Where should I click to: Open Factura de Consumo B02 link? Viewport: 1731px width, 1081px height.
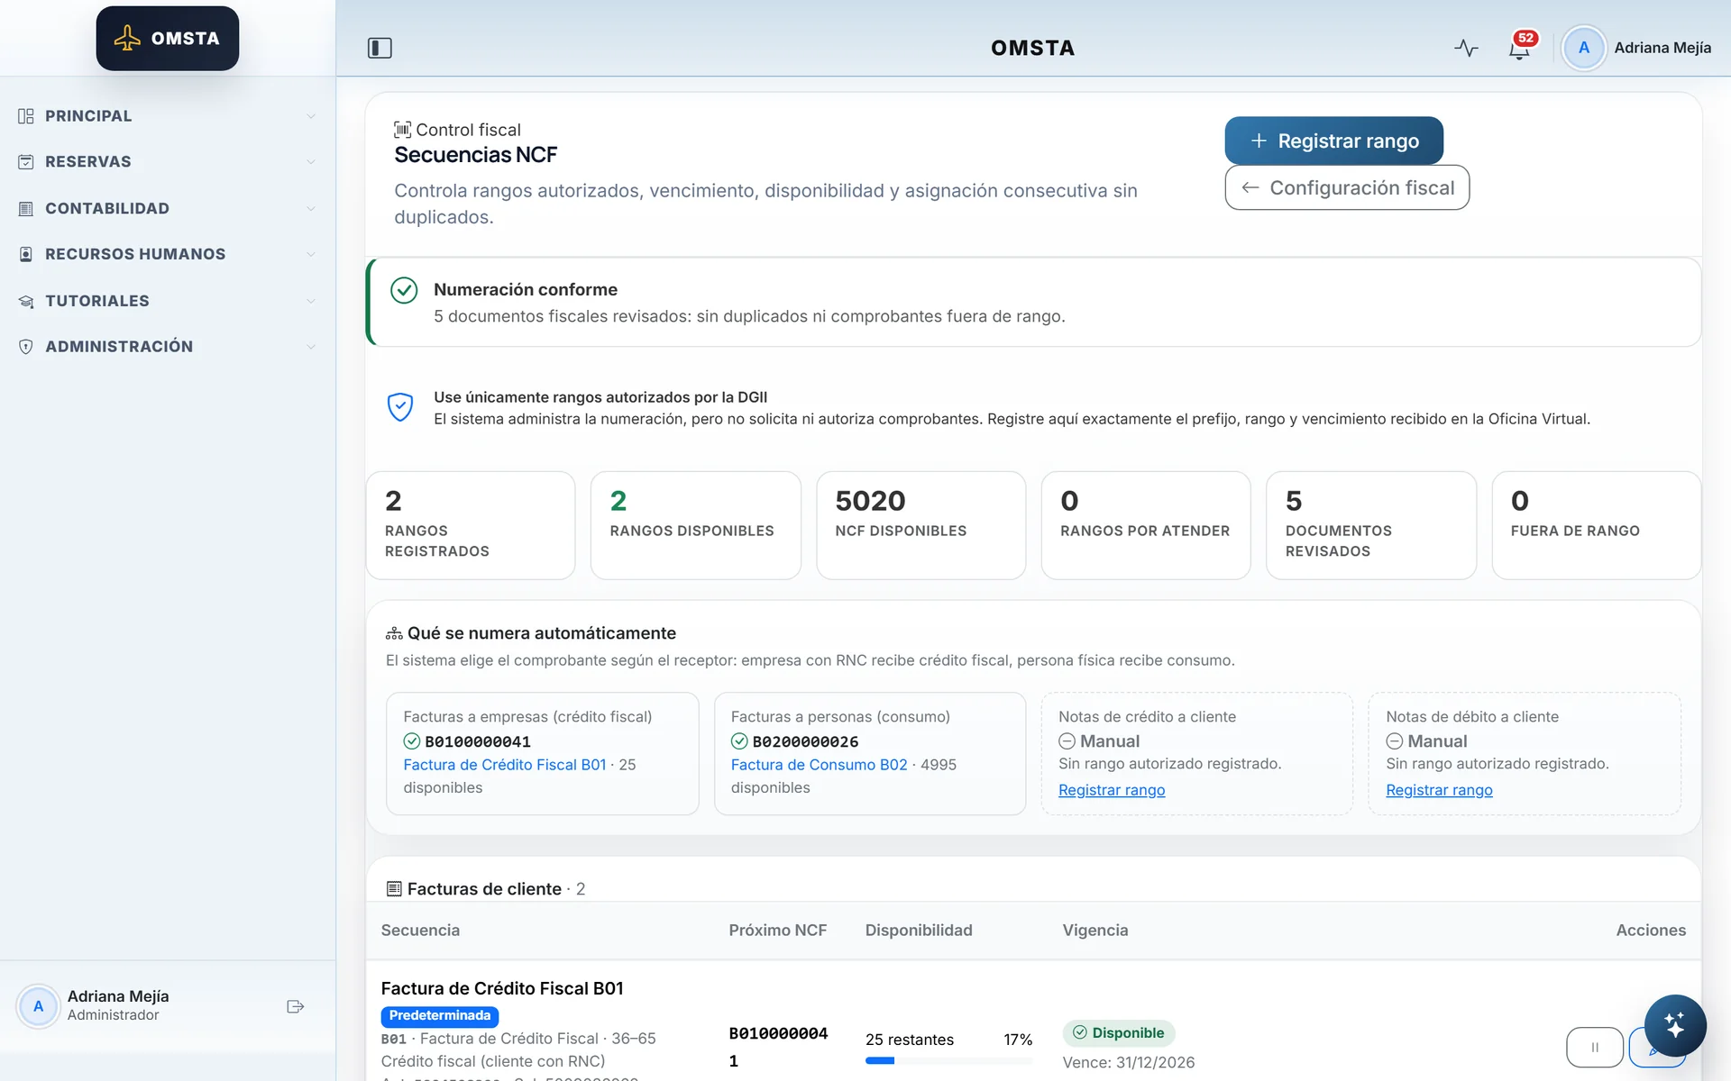[x=819, y=765]
